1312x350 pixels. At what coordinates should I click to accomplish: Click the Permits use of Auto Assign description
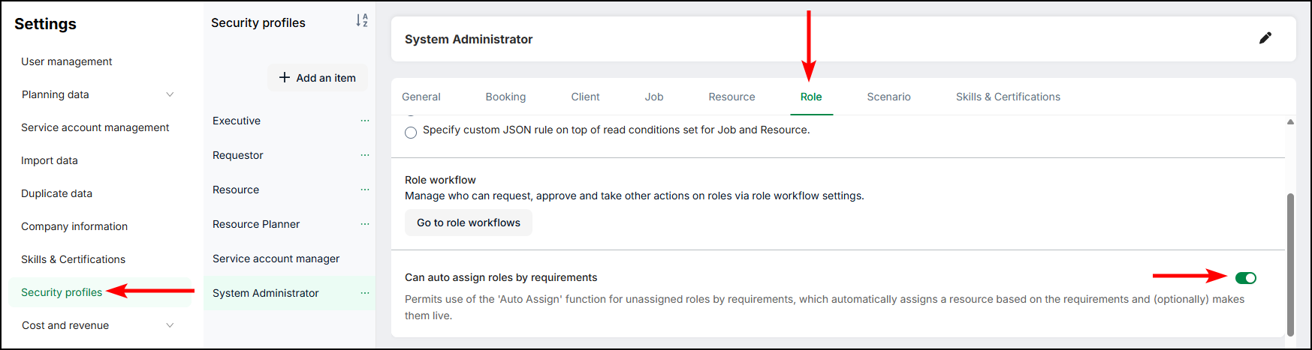pyautogui.click(x=825, y=307)
